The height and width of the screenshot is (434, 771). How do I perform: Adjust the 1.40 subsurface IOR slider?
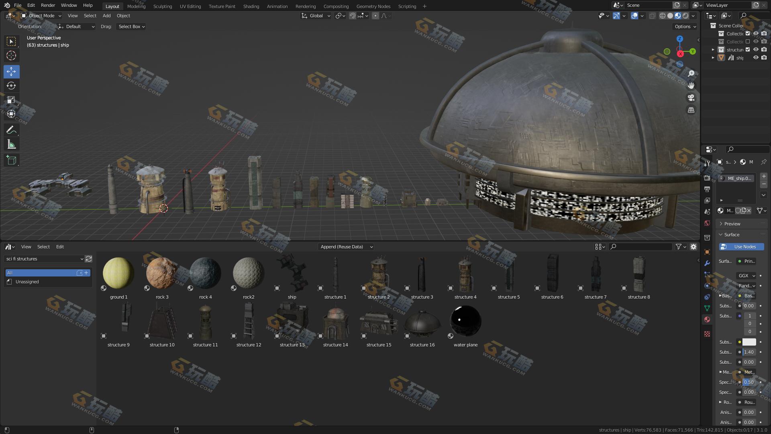[x=749, y=352]
